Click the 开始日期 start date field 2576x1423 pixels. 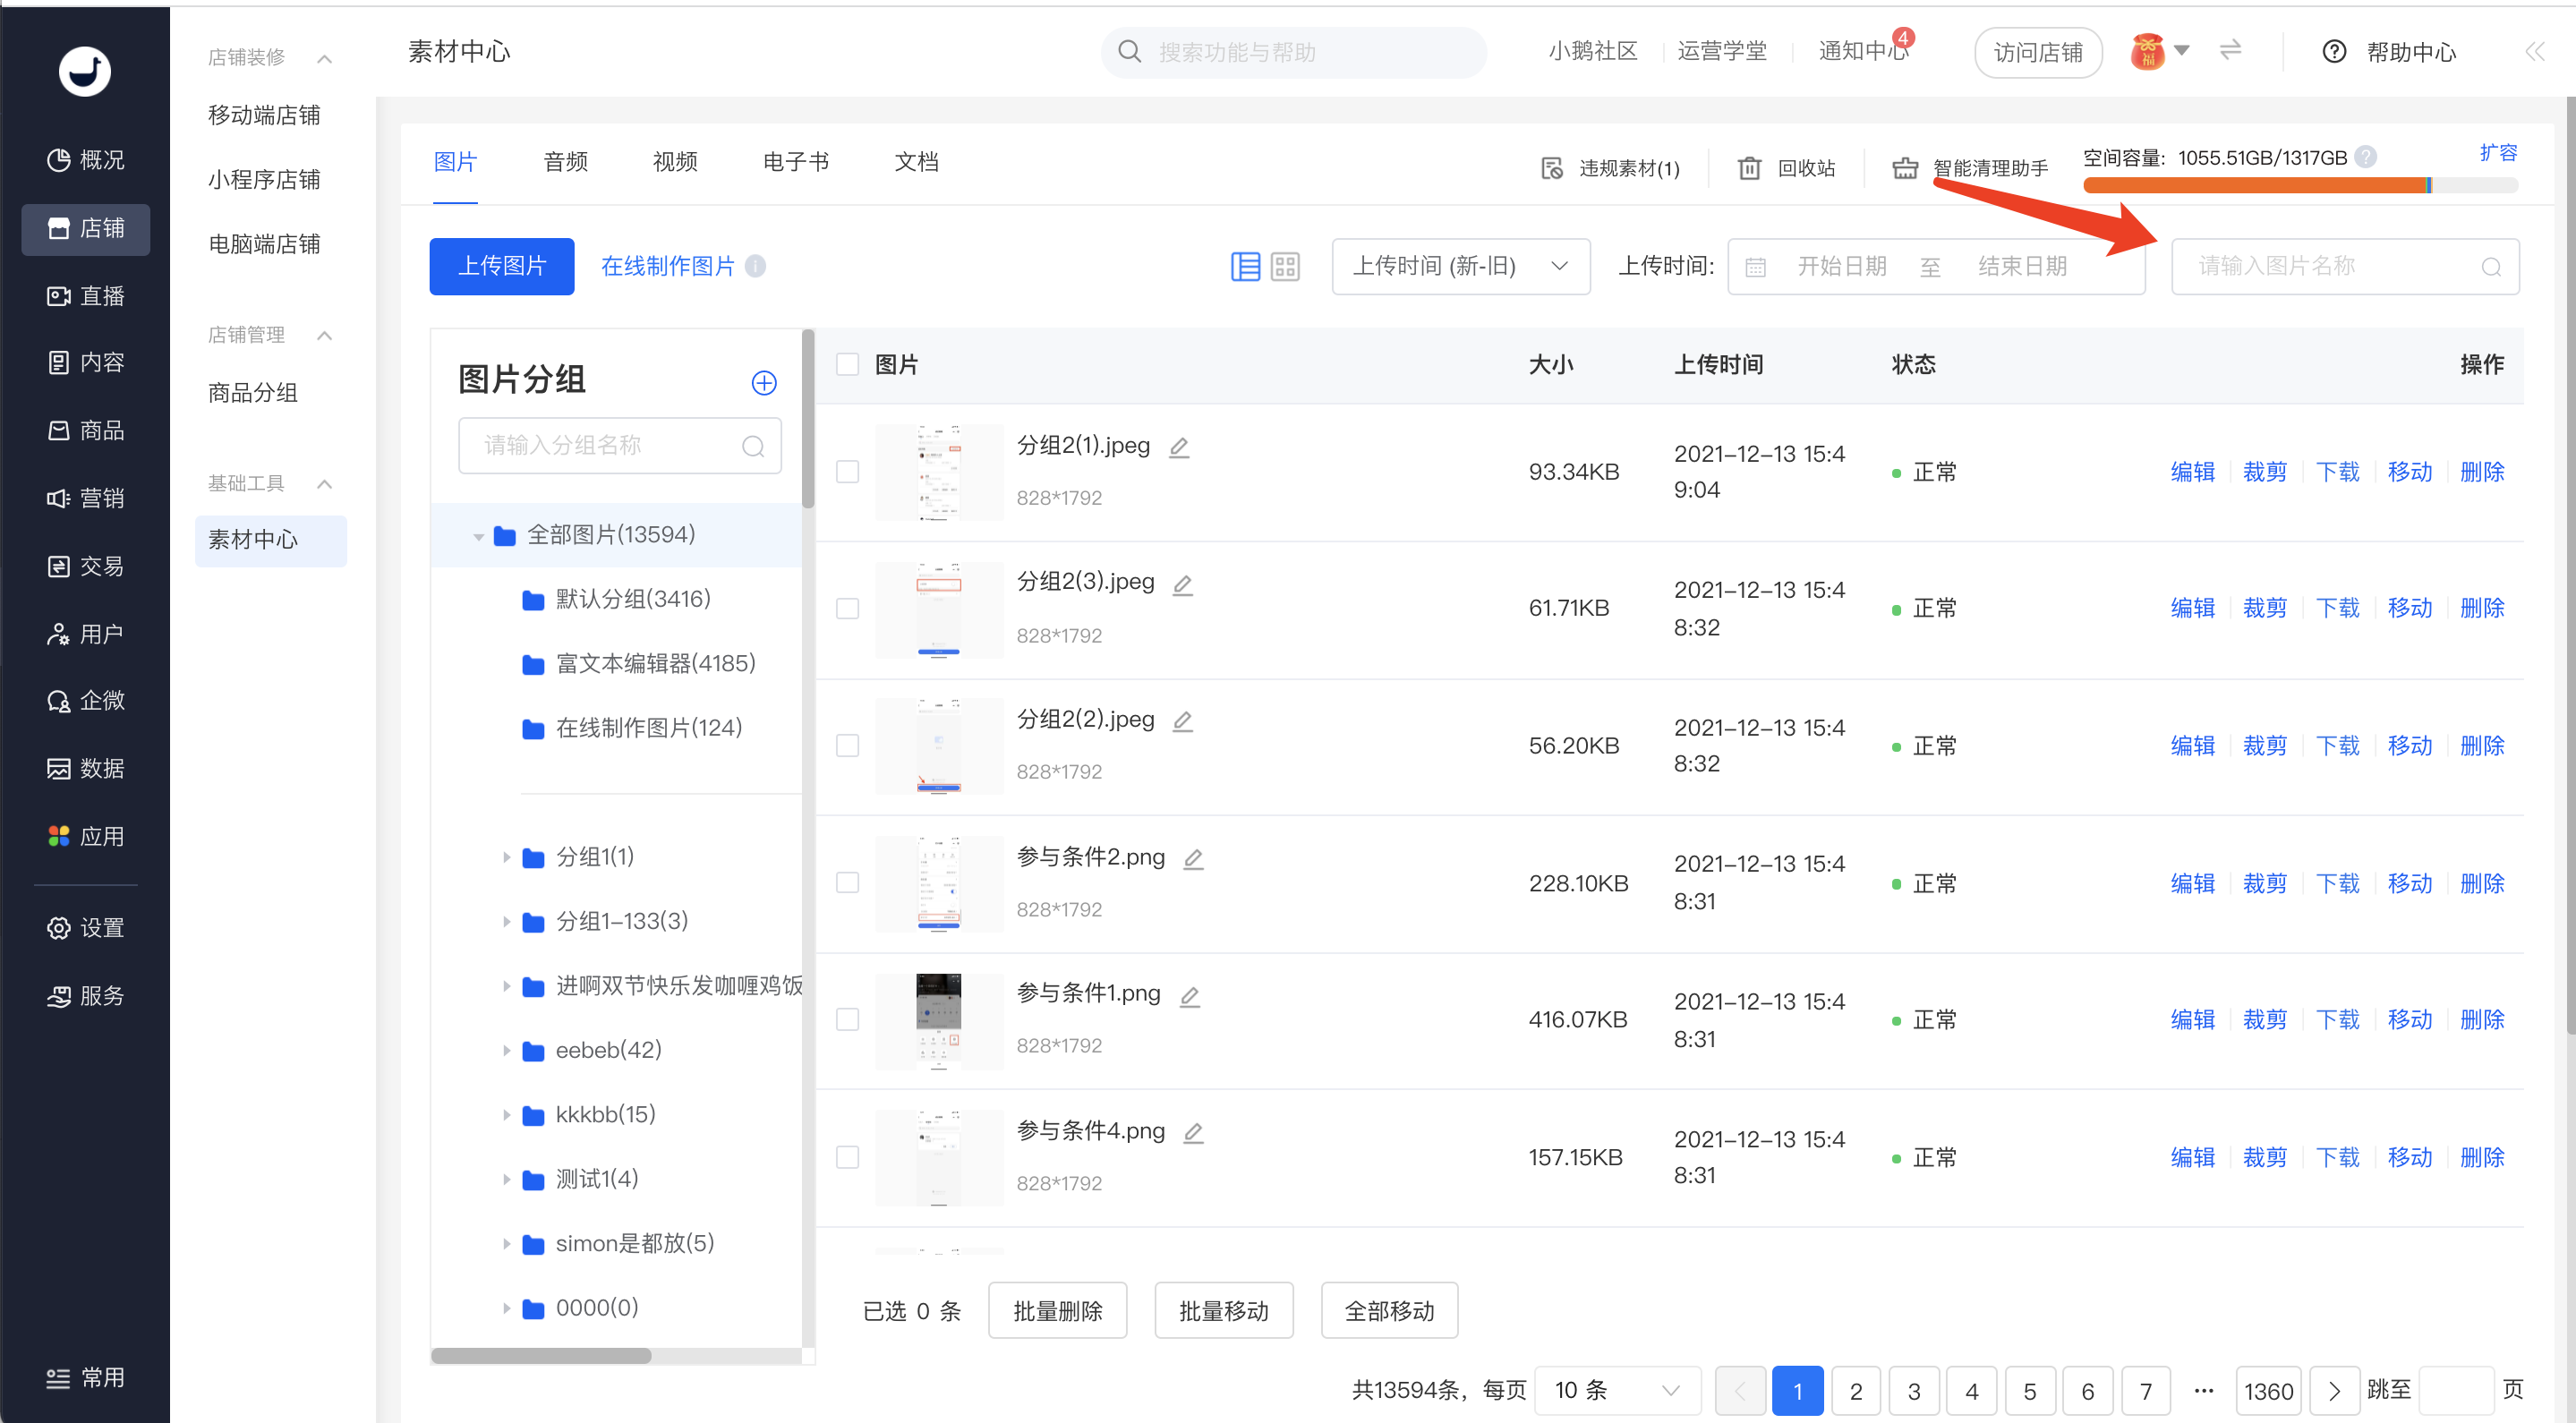[1841, 267]
